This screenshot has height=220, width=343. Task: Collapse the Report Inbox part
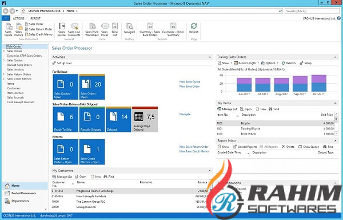pos(336,141)
